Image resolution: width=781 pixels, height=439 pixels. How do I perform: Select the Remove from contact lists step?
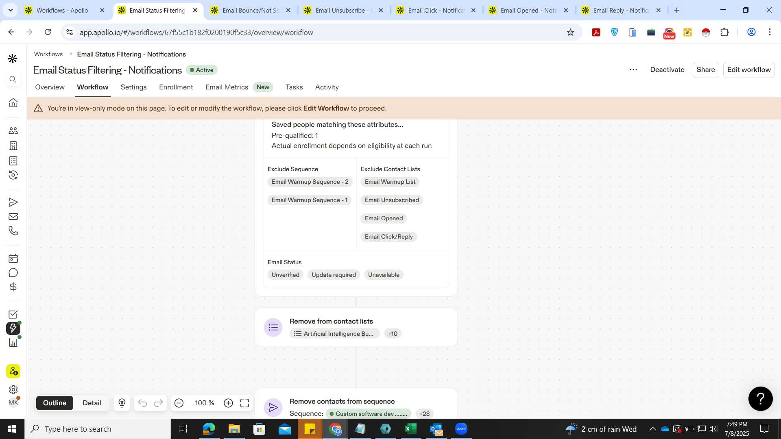coord(356,327)
